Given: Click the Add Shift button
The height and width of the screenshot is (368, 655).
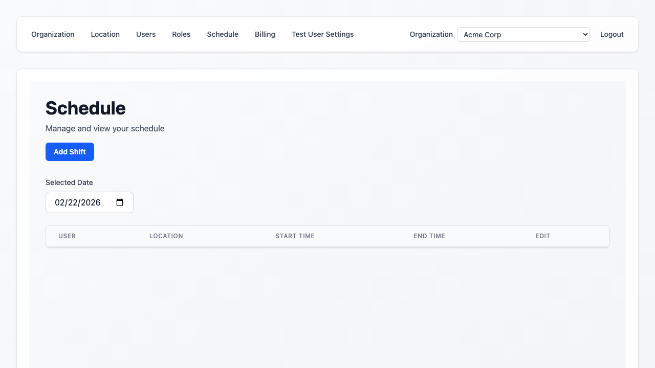Looking at the screenshot, I should pos(70,151).
